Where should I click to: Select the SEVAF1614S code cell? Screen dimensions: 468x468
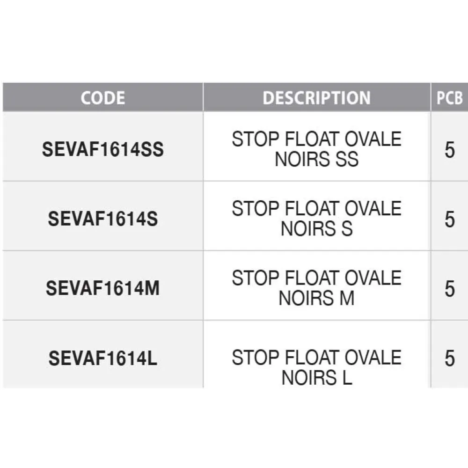tap(103, 219)
